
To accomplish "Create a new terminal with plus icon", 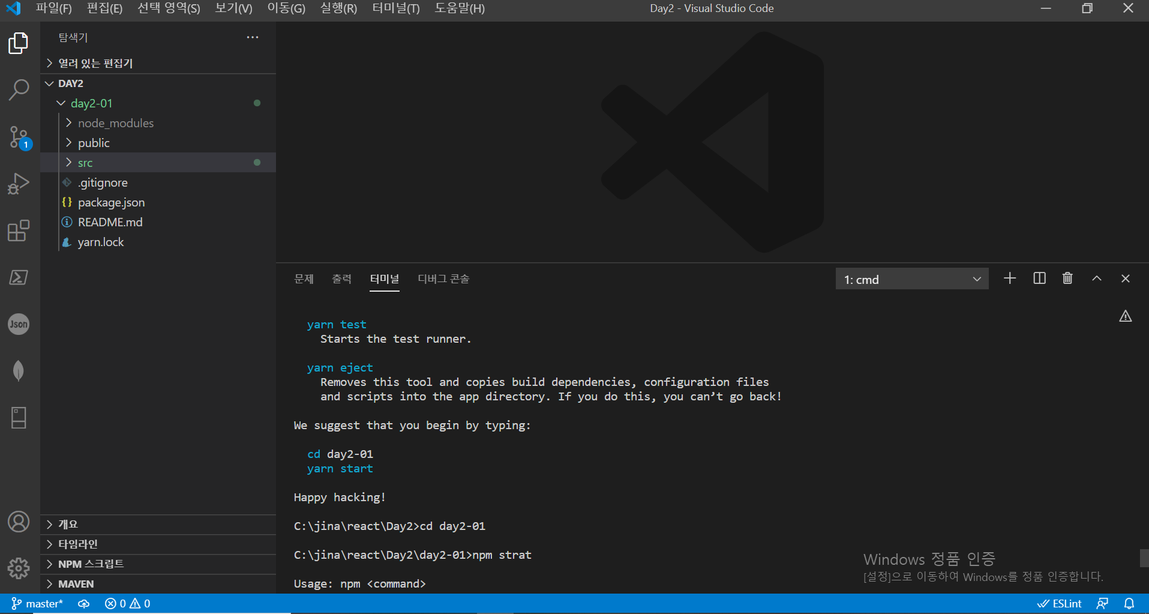I will (1010, 278).
